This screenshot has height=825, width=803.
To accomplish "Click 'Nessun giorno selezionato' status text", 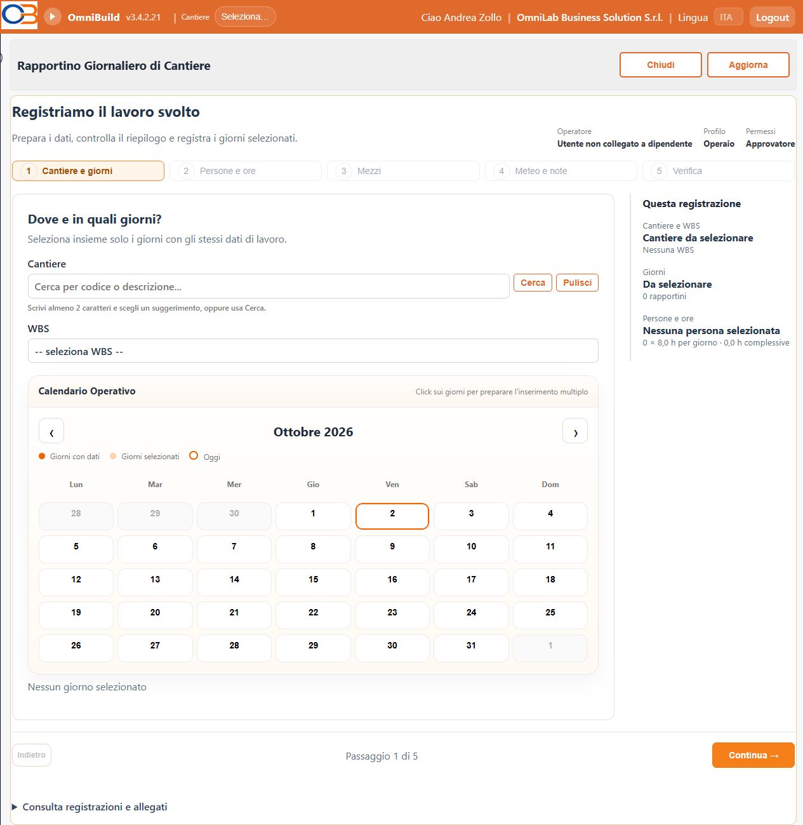I will tap(87, 687).
